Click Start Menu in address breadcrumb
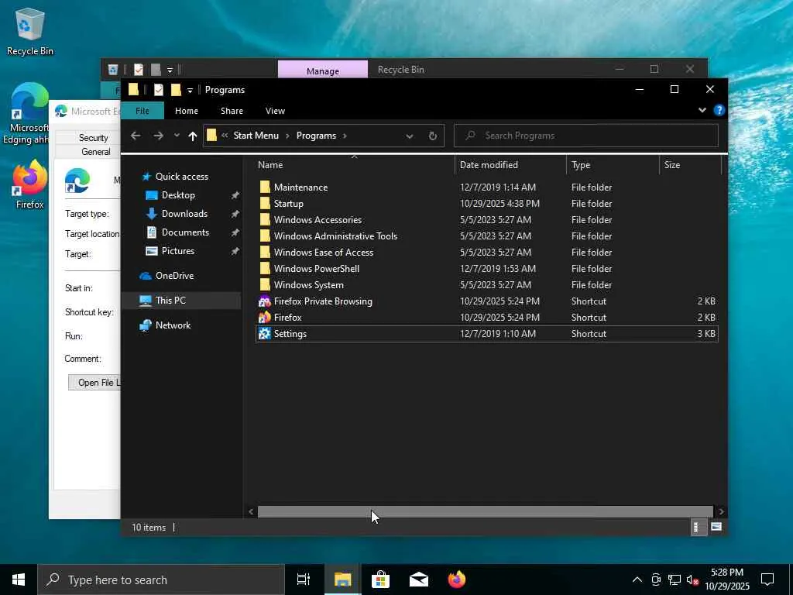 tap(256, 136)
